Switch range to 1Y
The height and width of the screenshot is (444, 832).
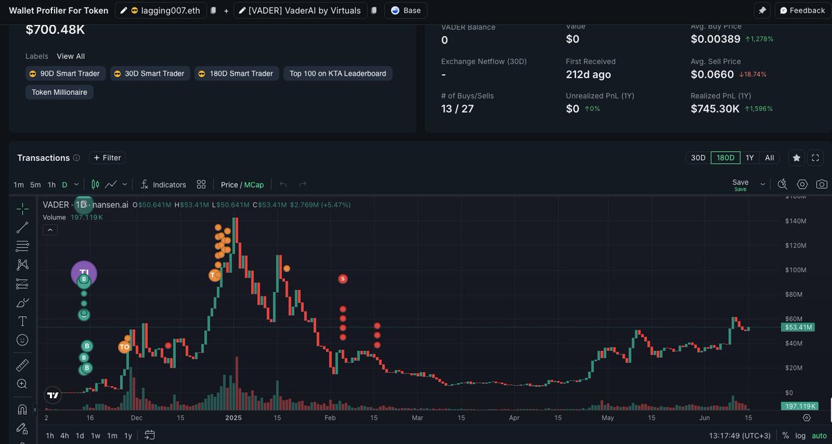[749, 157]
